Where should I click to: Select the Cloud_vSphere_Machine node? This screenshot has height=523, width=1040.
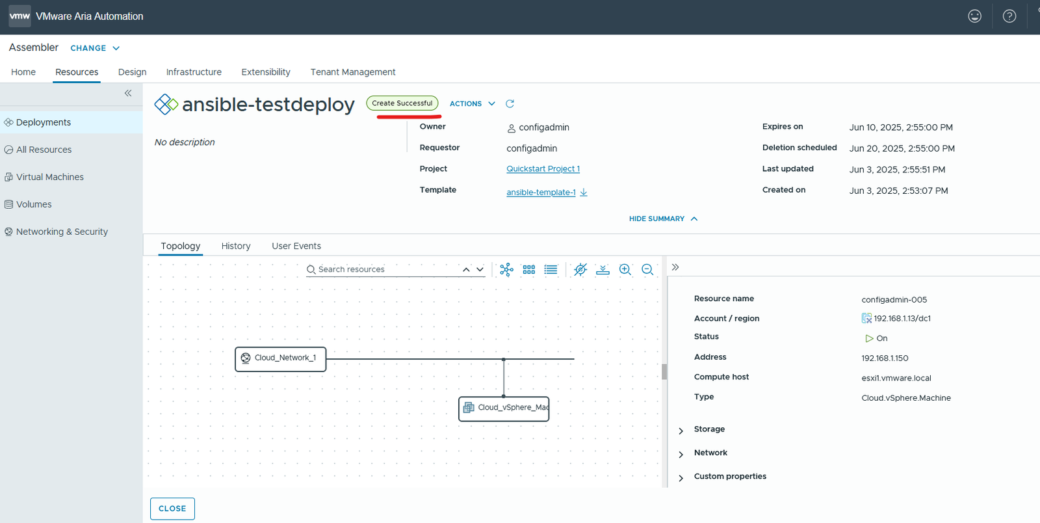(x=504, y=409)
